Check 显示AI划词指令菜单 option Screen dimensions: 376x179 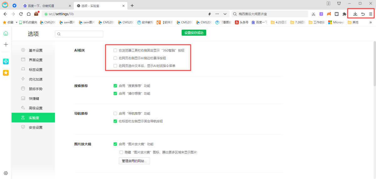tap(115, 66)
